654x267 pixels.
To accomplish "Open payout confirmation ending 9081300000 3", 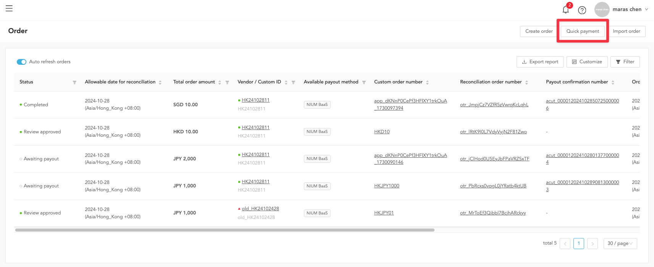I will pos(582,186).
